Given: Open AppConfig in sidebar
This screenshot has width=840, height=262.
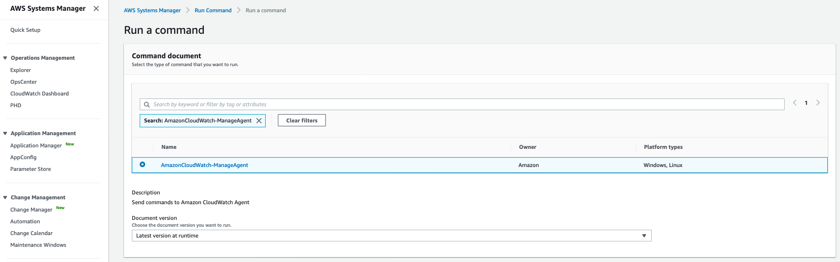Looking at the screenshot, I should tap(24, 157).
